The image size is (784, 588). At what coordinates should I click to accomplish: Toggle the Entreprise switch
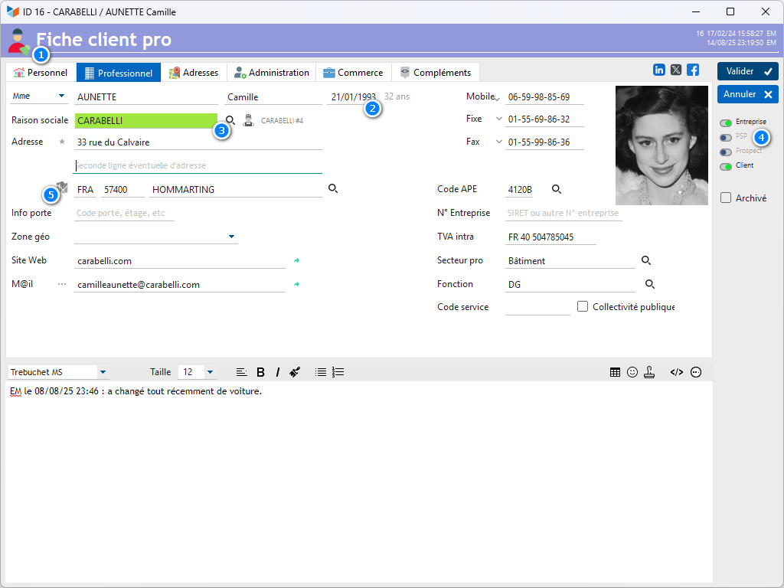coord(726,123)
